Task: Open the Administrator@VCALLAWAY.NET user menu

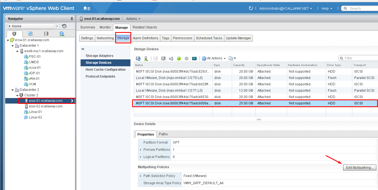Action: click(x=286, y=9)
